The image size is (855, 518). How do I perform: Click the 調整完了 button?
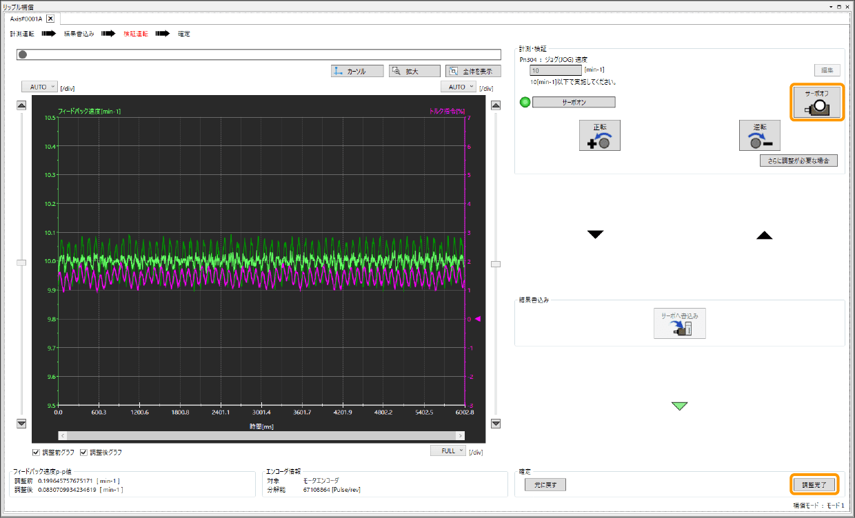click(x=814, y=484)
